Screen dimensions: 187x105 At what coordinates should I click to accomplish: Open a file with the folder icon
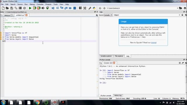pyautogui.click(x=7, y=8)
